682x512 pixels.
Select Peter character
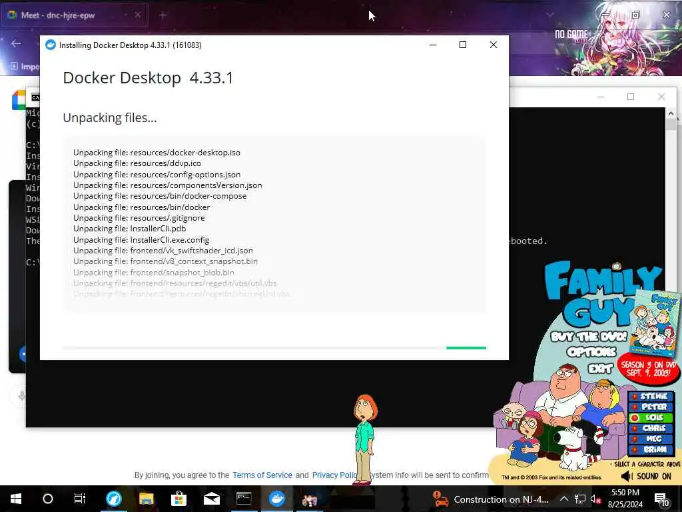[x=651, y=407]
